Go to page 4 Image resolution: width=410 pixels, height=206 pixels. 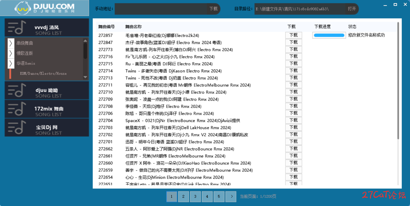click(x=207, y=197)
